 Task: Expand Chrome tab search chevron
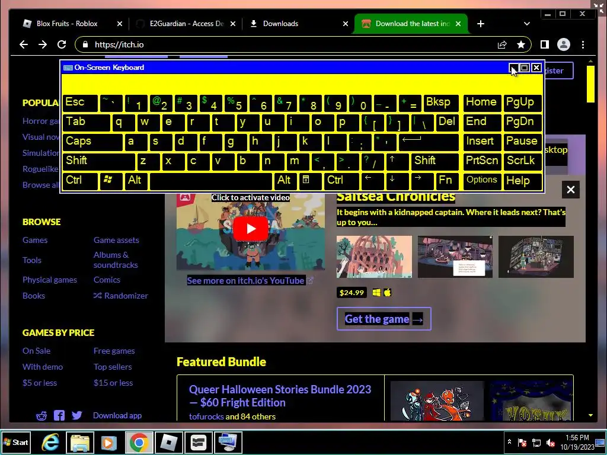point(527,24)
